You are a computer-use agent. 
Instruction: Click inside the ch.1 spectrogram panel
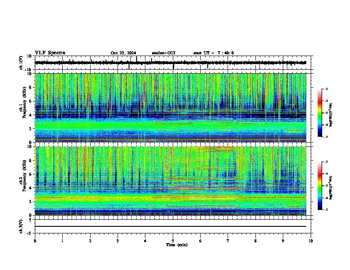(x=170, y=108)
